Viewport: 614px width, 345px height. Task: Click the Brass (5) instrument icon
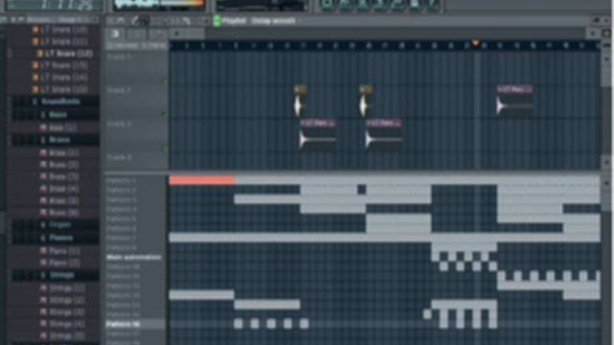click(43, 200)
